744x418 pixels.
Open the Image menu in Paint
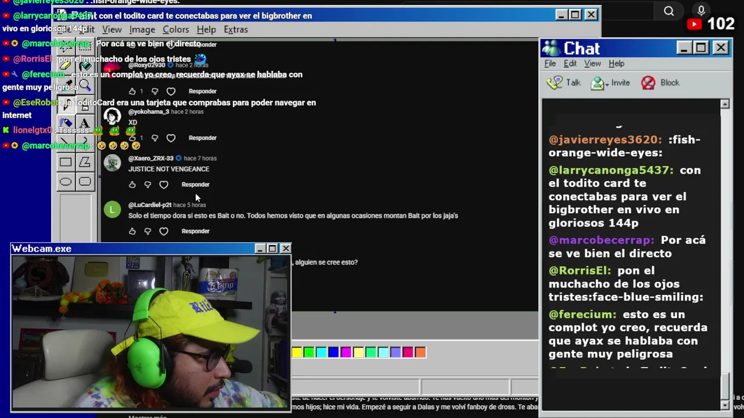point(142,29)
